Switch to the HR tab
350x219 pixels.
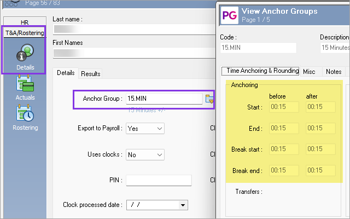pyautogui.click(x=25, y=22)
